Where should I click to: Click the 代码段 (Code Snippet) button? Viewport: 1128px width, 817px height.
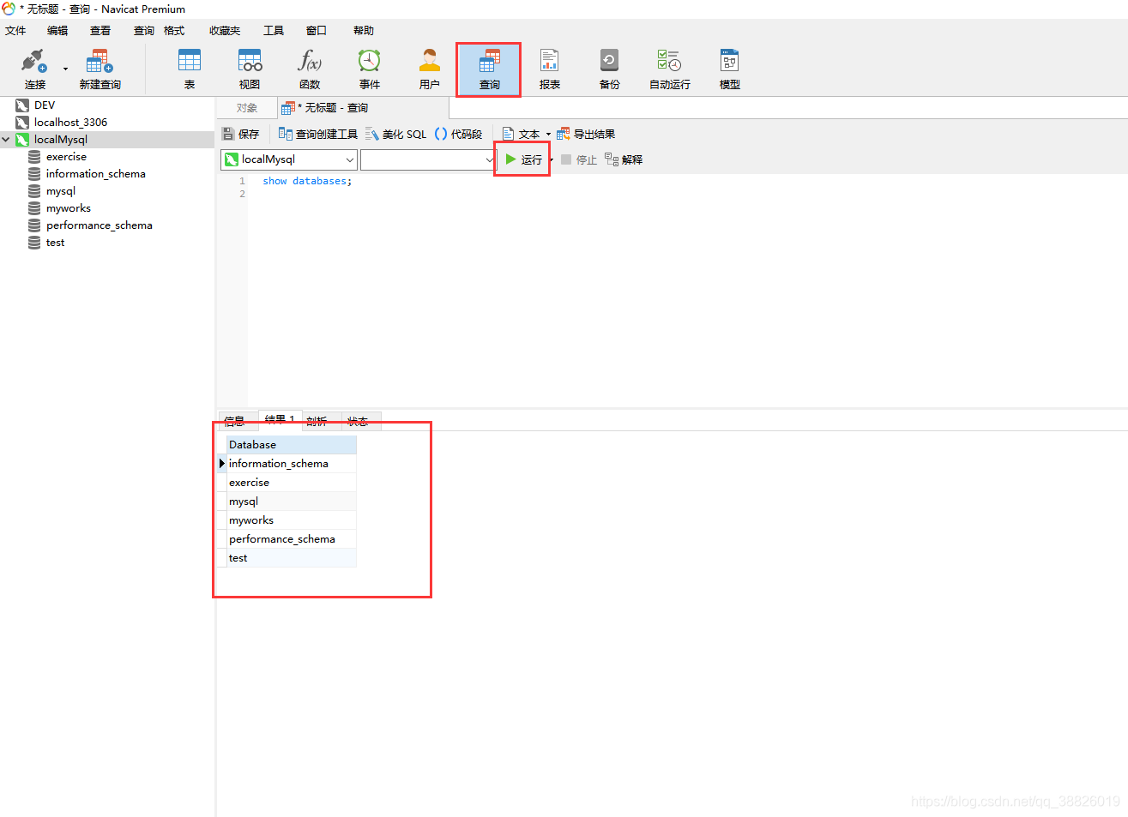tap(458, 135)
